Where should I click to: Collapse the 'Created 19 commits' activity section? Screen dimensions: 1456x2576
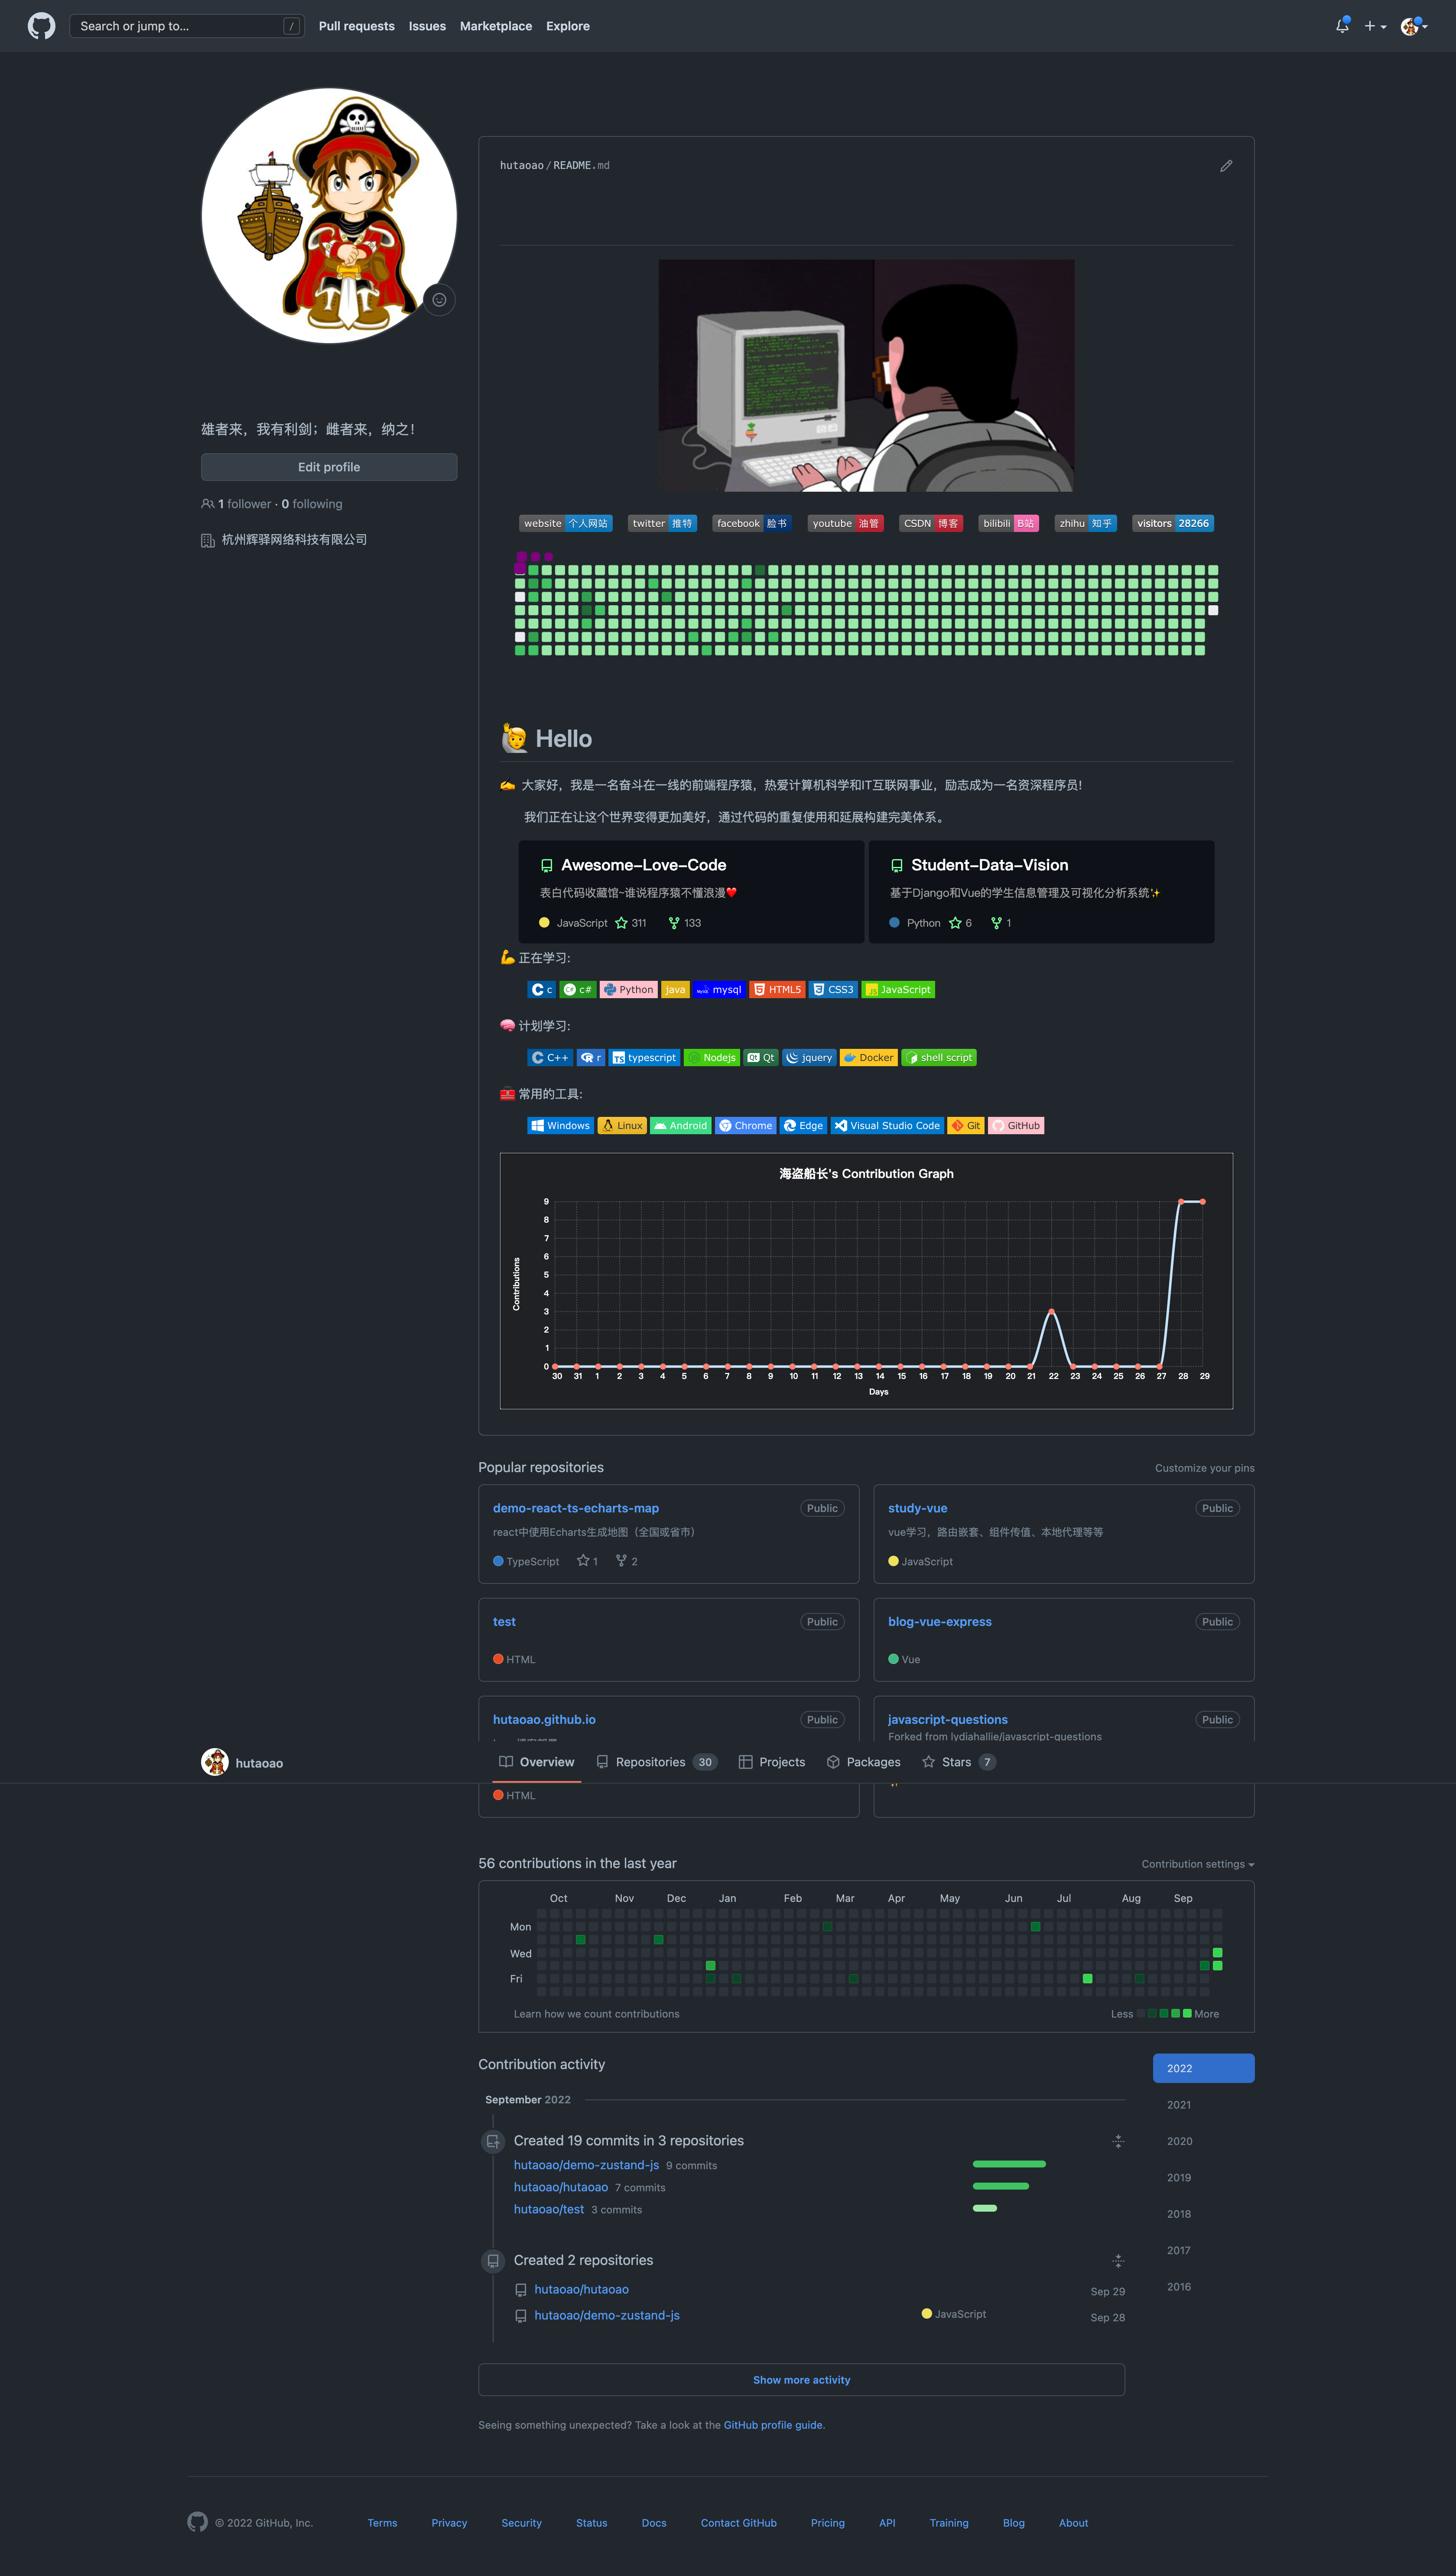pyautogui.click(x=1118, y=2141)
